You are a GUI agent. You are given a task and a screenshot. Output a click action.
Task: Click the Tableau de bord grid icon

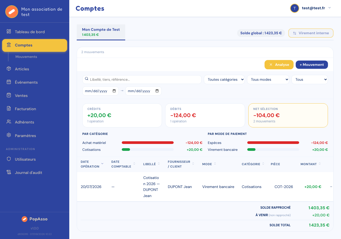click(x=9, y=32)
